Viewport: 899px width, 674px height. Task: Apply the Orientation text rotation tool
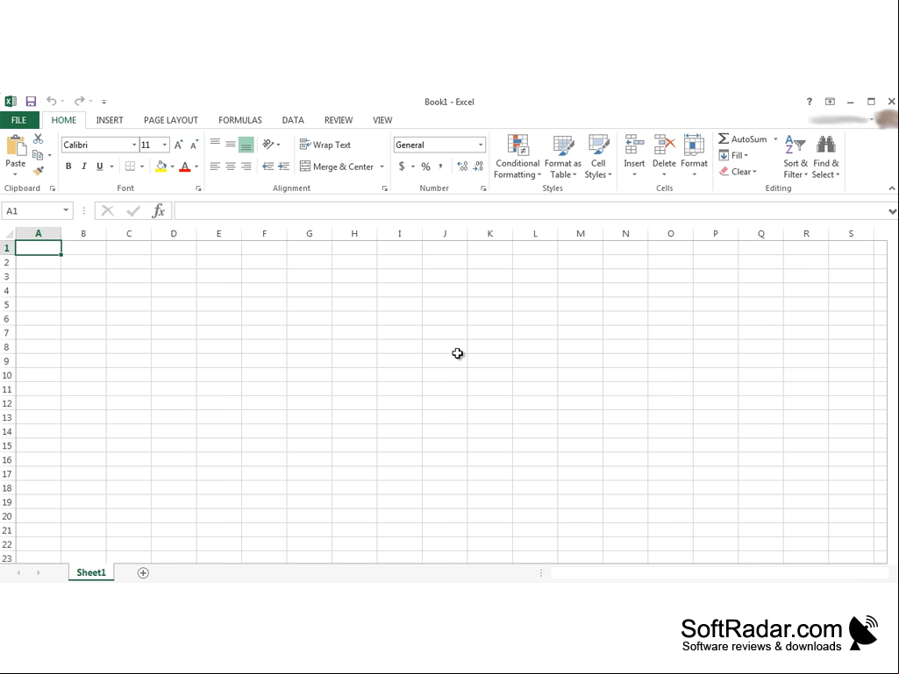tap(268, 145)
